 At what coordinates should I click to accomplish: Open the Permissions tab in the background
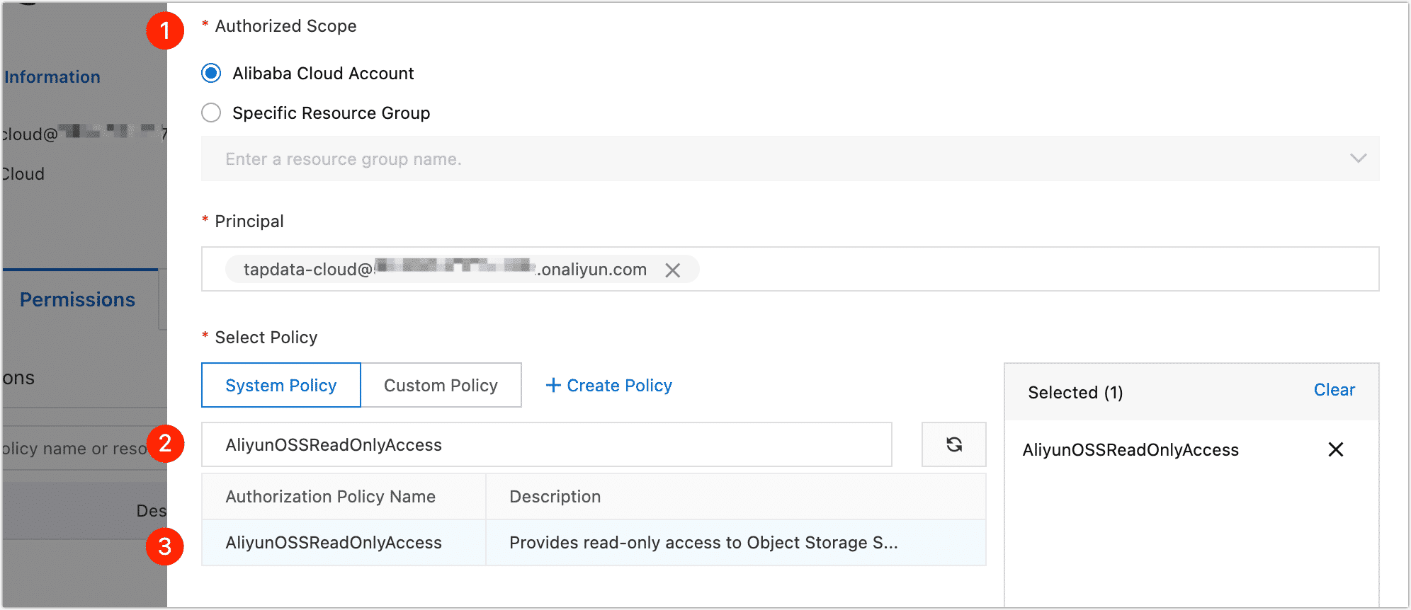[x=77, y=300]
